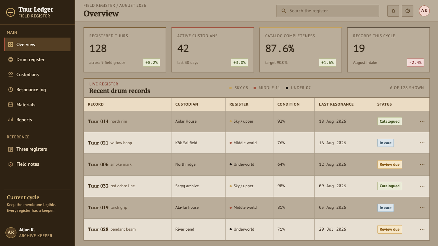Select the Custodians icon in sidebar
Viewport: 438px width, 246px height.
point(11,74)
